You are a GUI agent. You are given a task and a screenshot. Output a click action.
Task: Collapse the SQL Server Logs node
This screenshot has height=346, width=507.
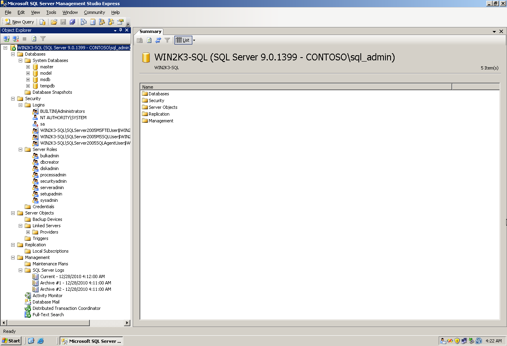(21, 270)
